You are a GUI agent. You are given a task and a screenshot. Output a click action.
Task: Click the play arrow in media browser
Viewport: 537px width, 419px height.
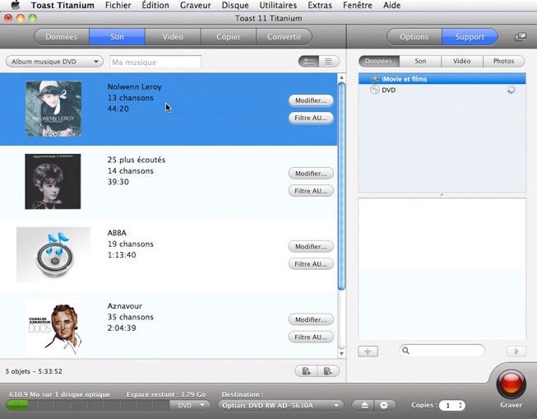[516, 351]
